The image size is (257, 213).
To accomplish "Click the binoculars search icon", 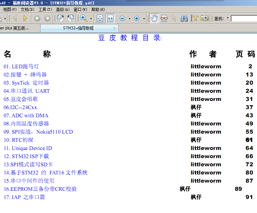I will coord(184,18).
